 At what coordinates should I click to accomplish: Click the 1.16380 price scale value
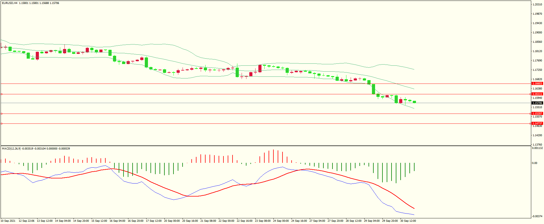point(537,89)
